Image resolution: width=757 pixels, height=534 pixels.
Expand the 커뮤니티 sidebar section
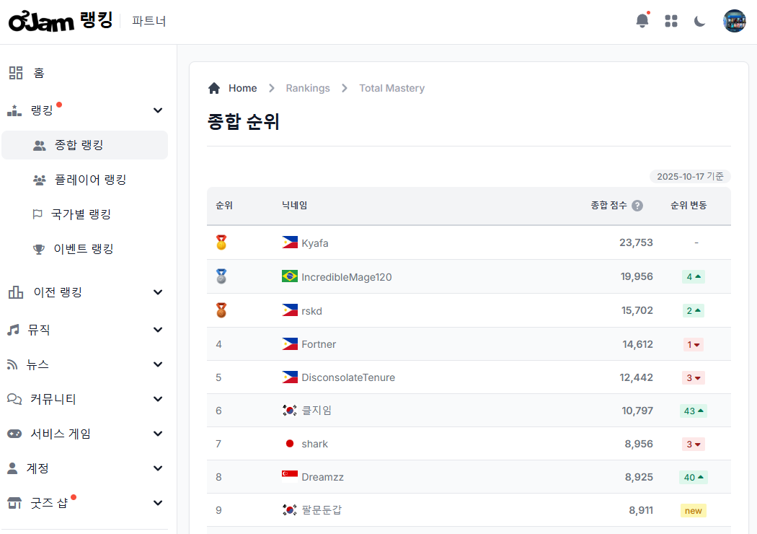[x=158, y=399]
